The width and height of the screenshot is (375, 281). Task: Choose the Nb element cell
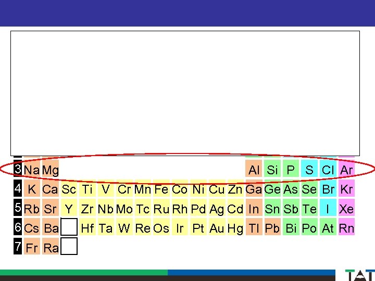tap(106, 208)
